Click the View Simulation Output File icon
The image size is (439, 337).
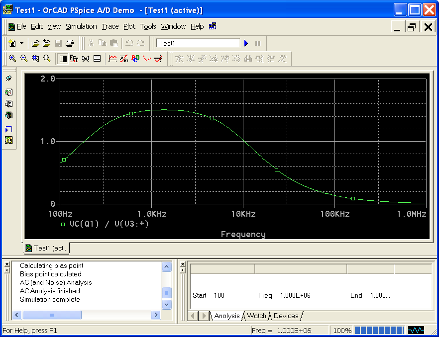click(8, 104)
